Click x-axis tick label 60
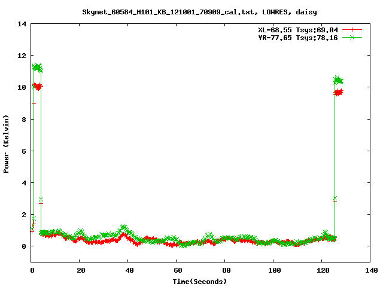The image size is (383, 287). (x=178, y=270)
